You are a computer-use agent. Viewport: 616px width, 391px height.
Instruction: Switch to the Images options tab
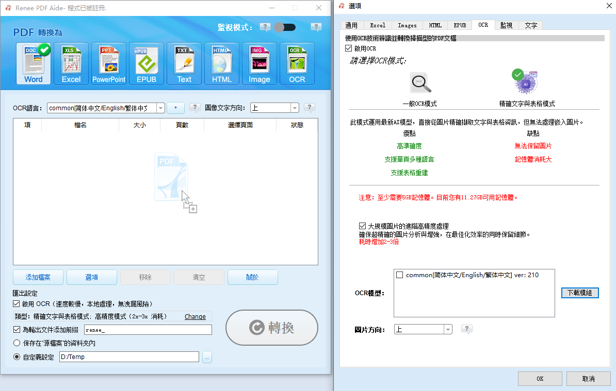click(x=407, y=25)
